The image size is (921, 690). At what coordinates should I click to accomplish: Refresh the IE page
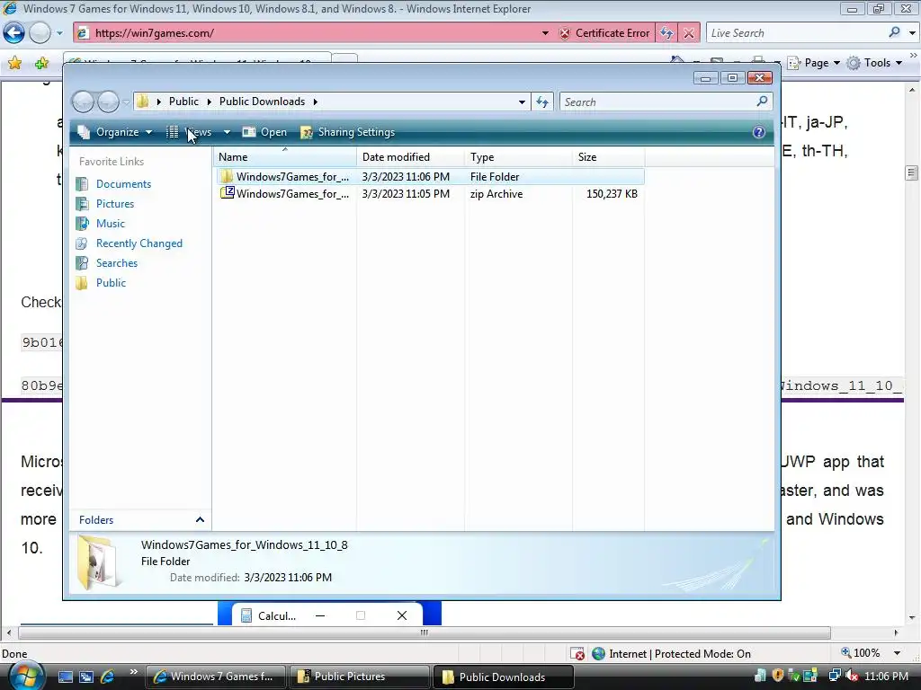[x=666, y=33]
